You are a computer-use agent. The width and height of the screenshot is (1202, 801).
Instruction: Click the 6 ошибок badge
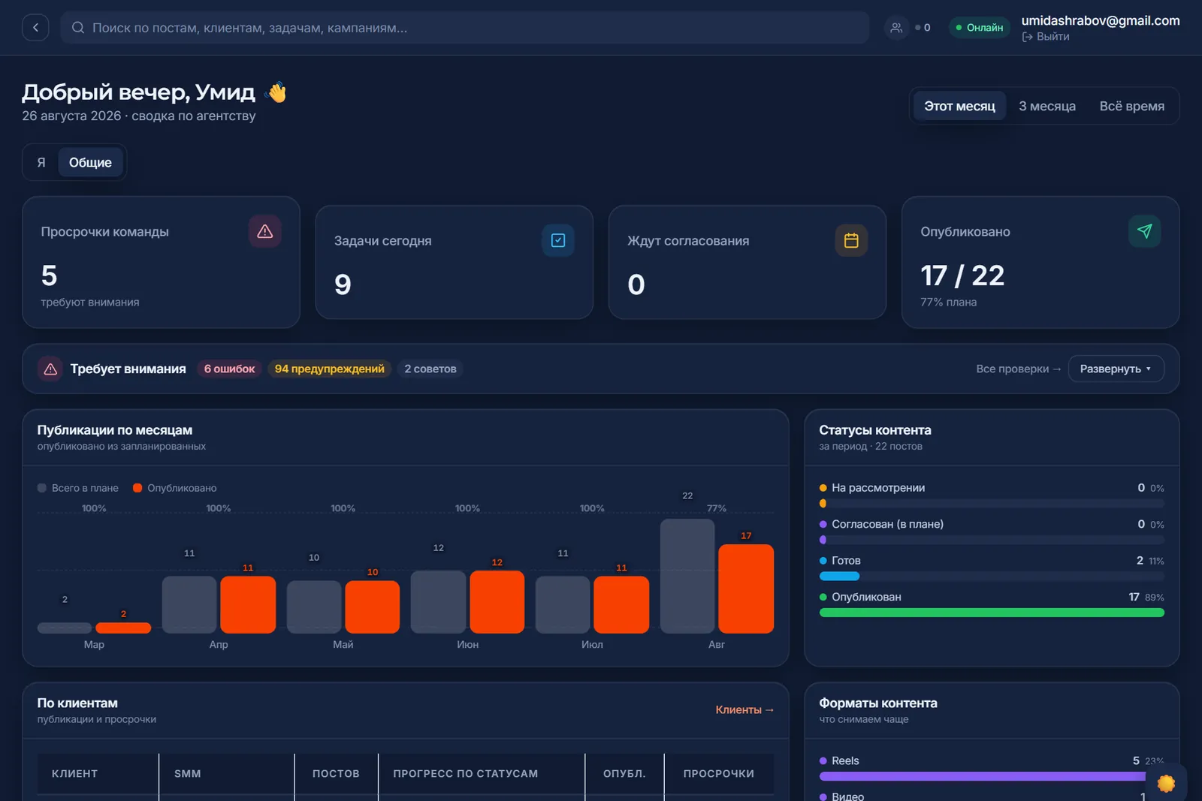(x=229, y=369)
